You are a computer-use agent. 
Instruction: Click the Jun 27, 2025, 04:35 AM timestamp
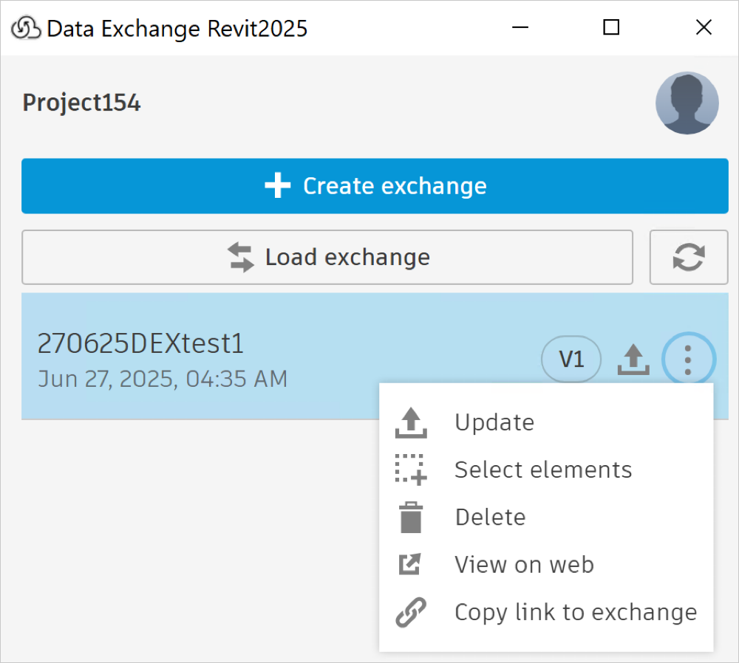pyautogui.click(x=163, y=379)
